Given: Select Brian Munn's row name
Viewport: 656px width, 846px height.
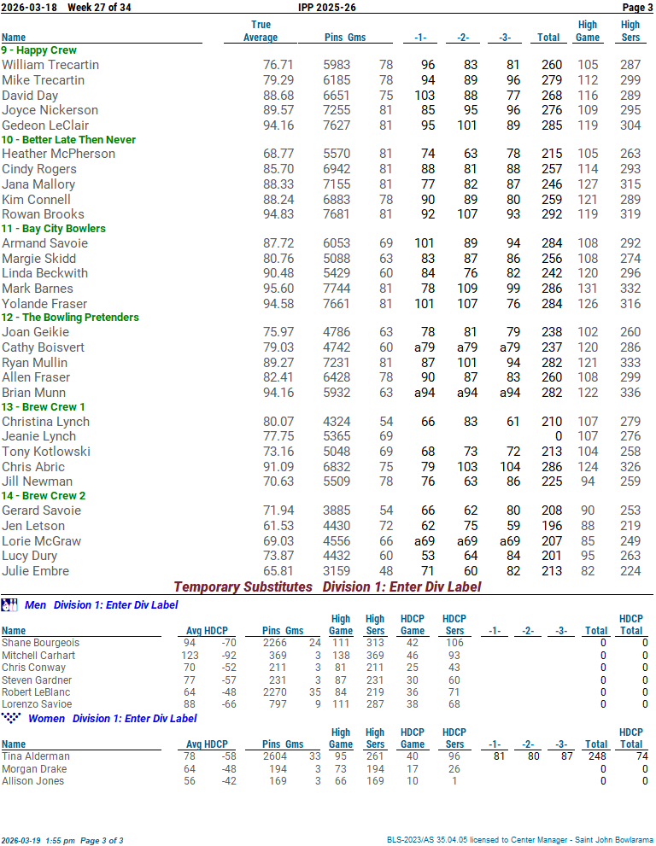Looking at the screenshot, I should tap(34, 392).
